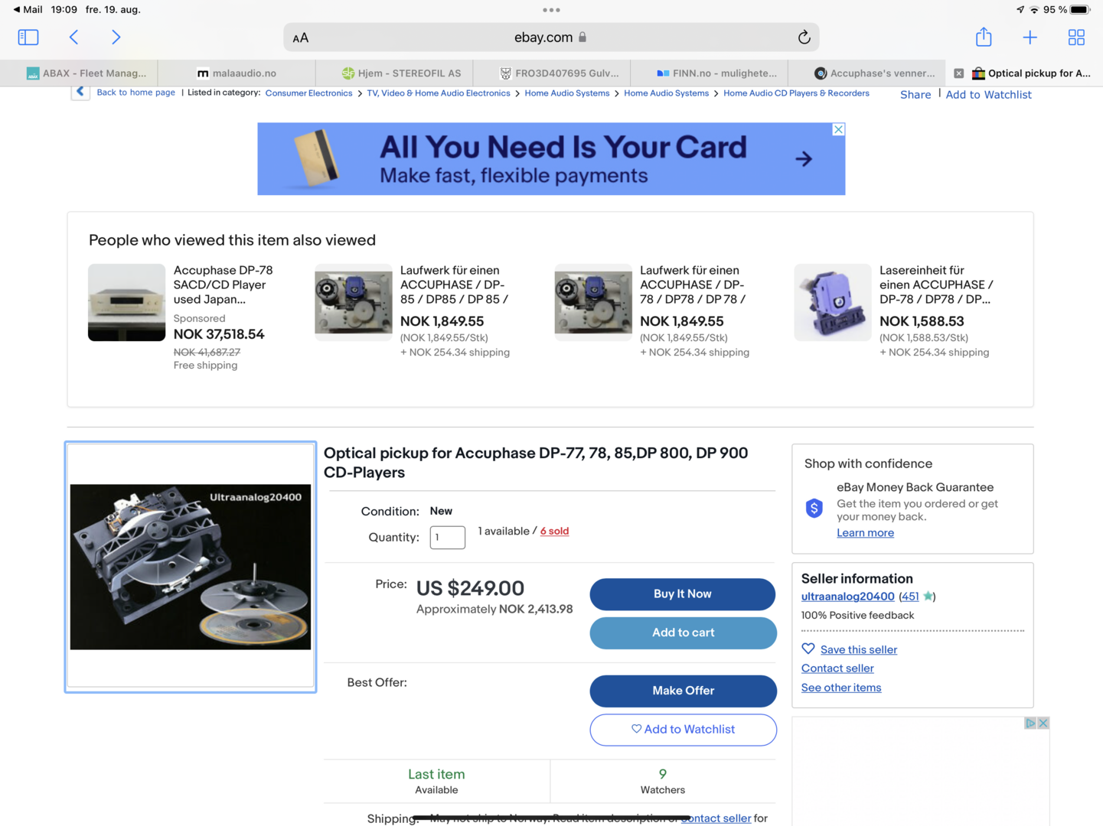View the seller's 451 feedback score
Screen dimensions: 1103x826
tap(909, 597)
